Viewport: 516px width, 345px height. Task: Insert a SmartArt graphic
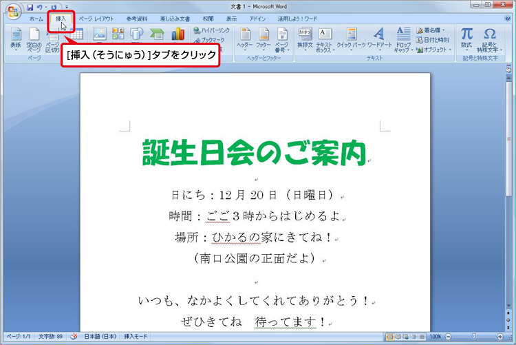pos(157,34)
